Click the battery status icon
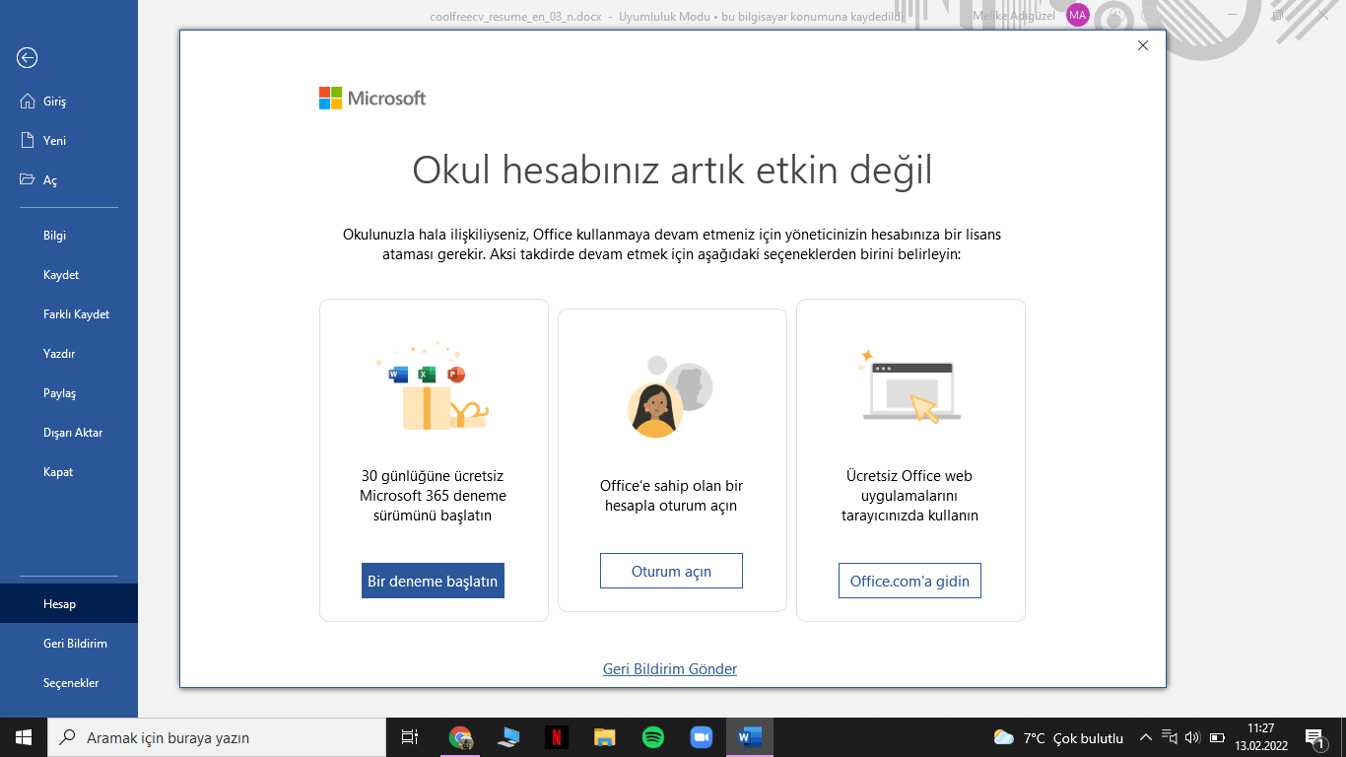1346x757 pixels. pos(1217,737)
